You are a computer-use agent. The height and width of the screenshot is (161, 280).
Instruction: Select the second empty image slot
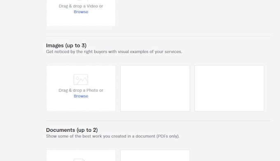155,88
